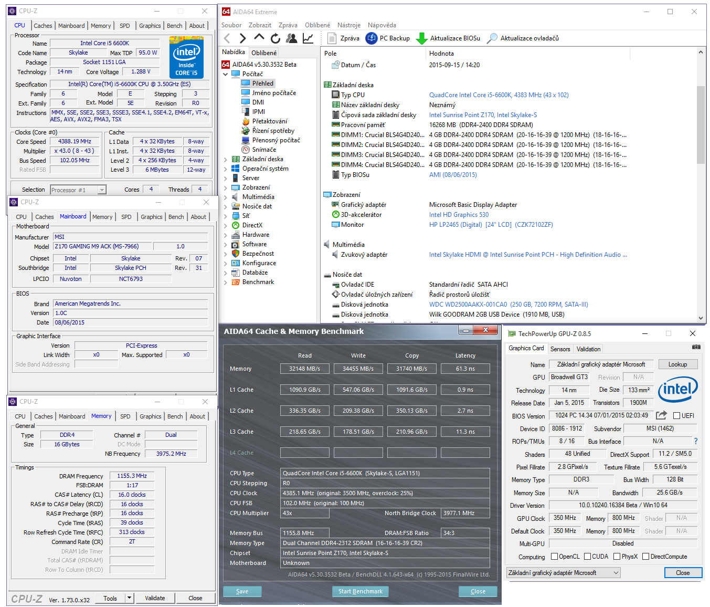Click the GPU-Z camera screenshot icon
The image size is (710, 607).
click(696, 347)
